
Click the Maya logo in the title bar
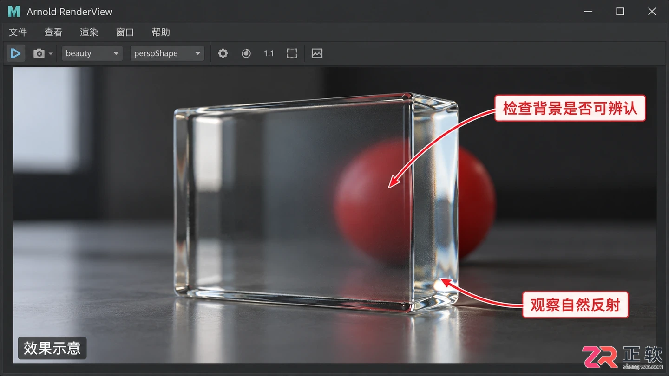(x=14, y=12)
